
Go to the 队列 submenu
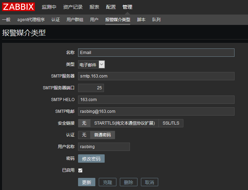pyautogui.click(x=156, y=20)
